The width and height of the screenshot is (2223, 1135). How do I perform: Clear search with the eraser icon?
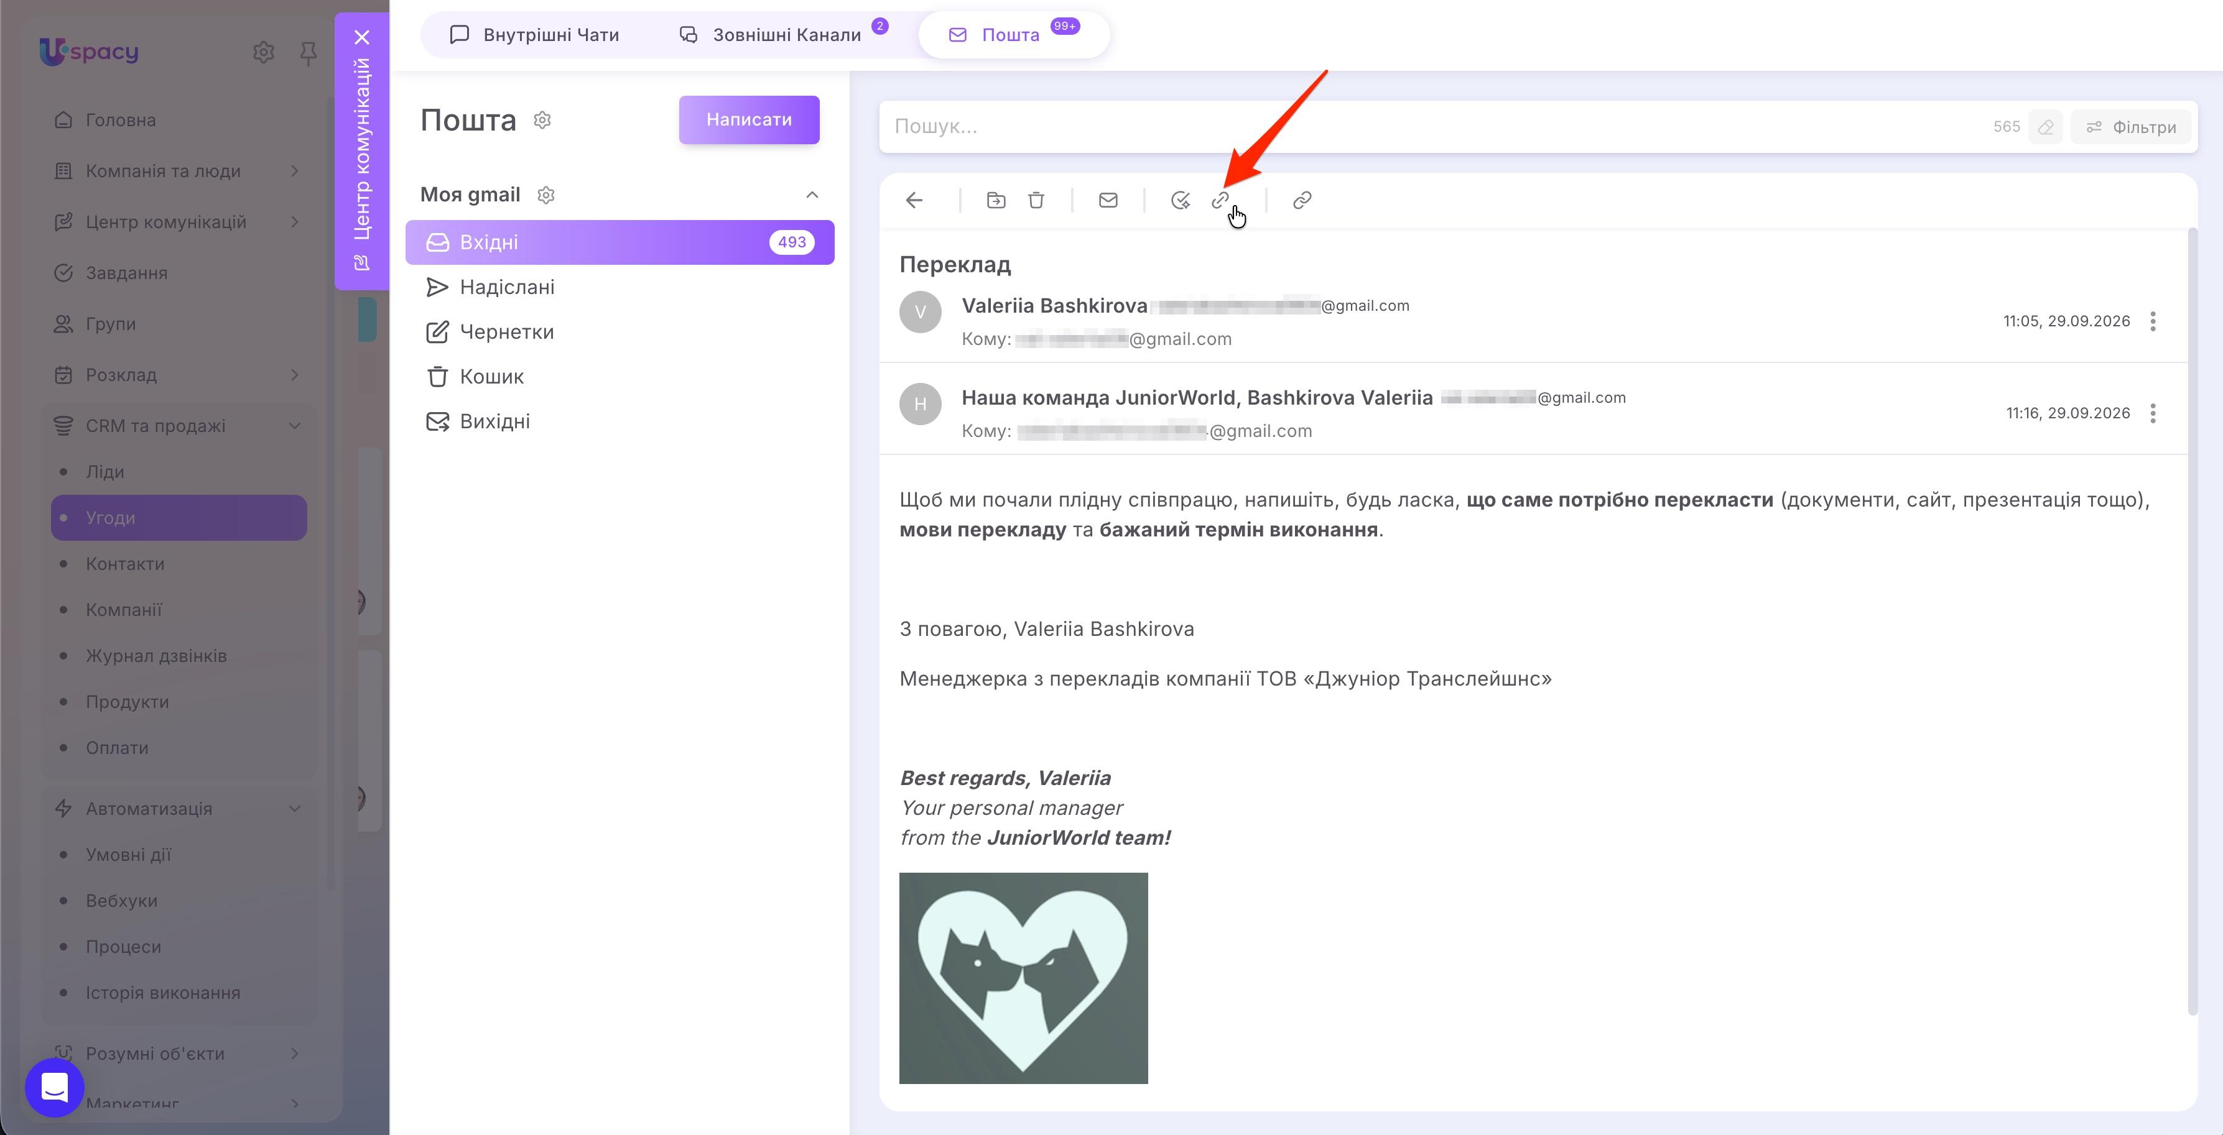tap(2045, 127)
